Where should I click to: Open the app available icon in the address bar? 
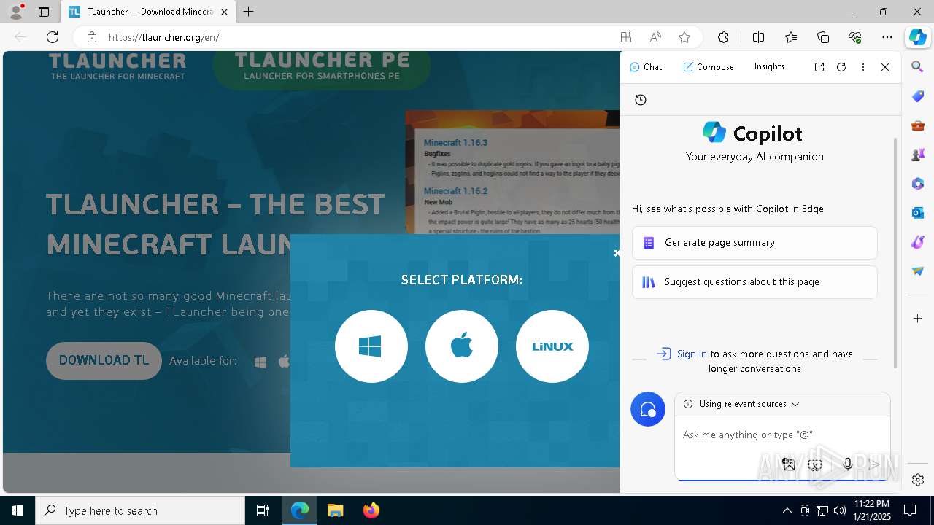626,37
